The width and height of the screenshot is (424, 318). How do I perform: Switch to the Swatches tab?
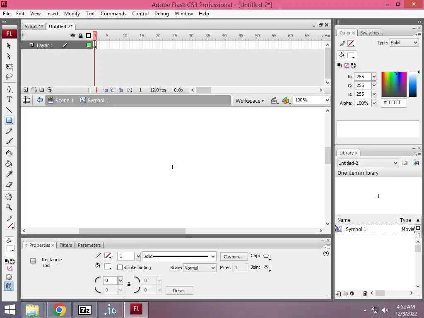pyautogui.click(x=369, y=33)
